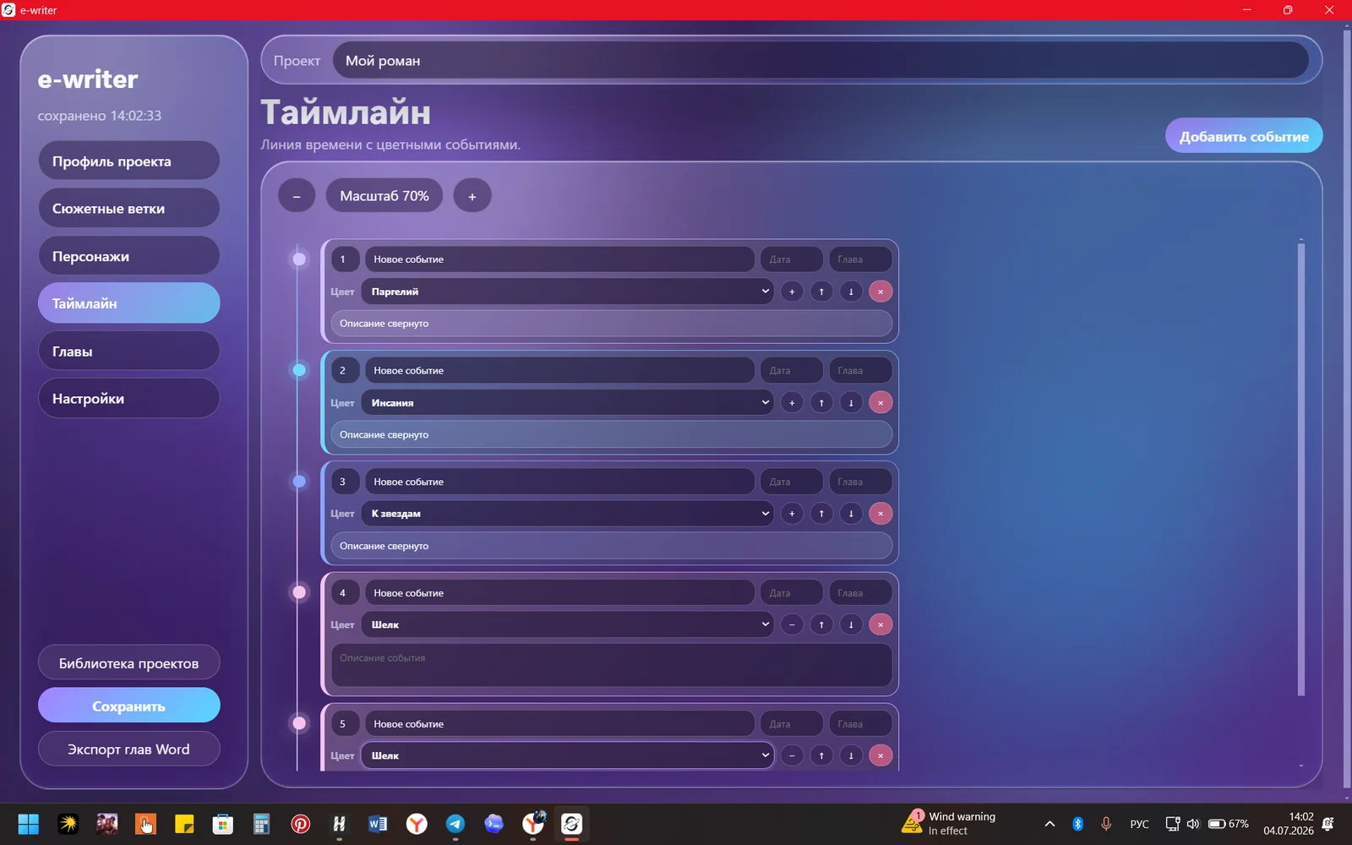Viewport: 1352px width, 845px height.
Task: Click Экспорт глав Word button
Action: (129, 750)
